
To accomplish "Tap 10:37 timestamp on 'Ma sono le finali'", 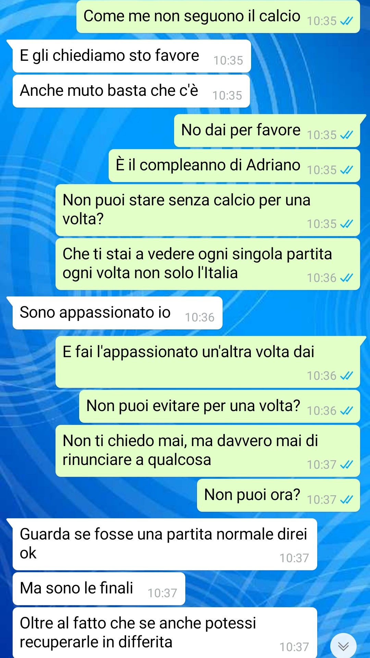I will tap(162, 593).
